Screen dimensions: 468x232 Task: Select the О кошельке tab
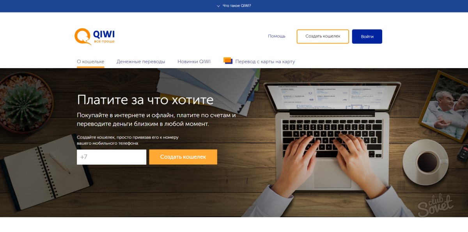(x=90, y=62)
